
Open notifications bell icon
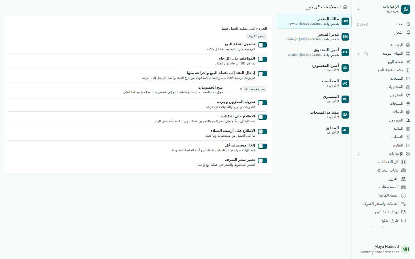tap(408, 33)
